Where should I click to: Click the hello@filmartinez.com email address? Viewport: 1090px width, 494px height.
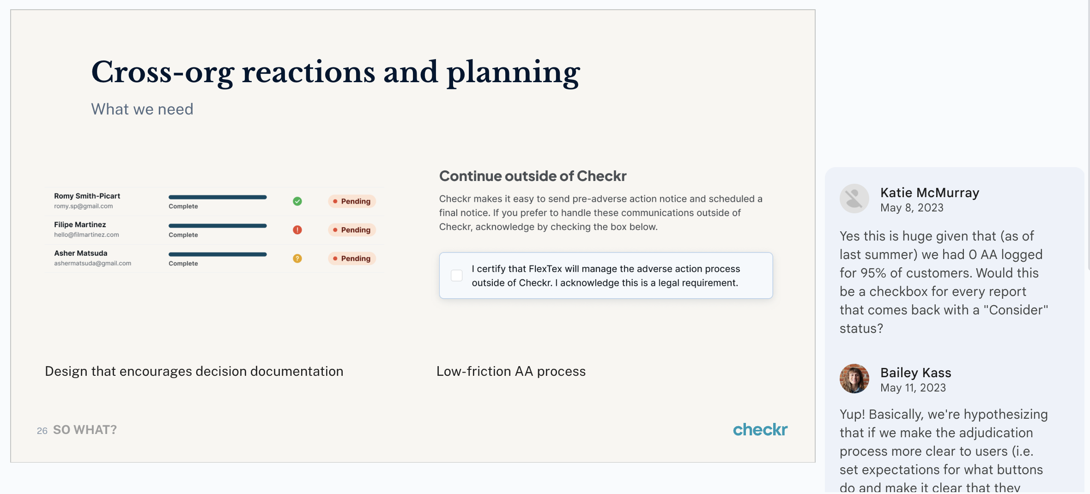[x=86, y=235]
